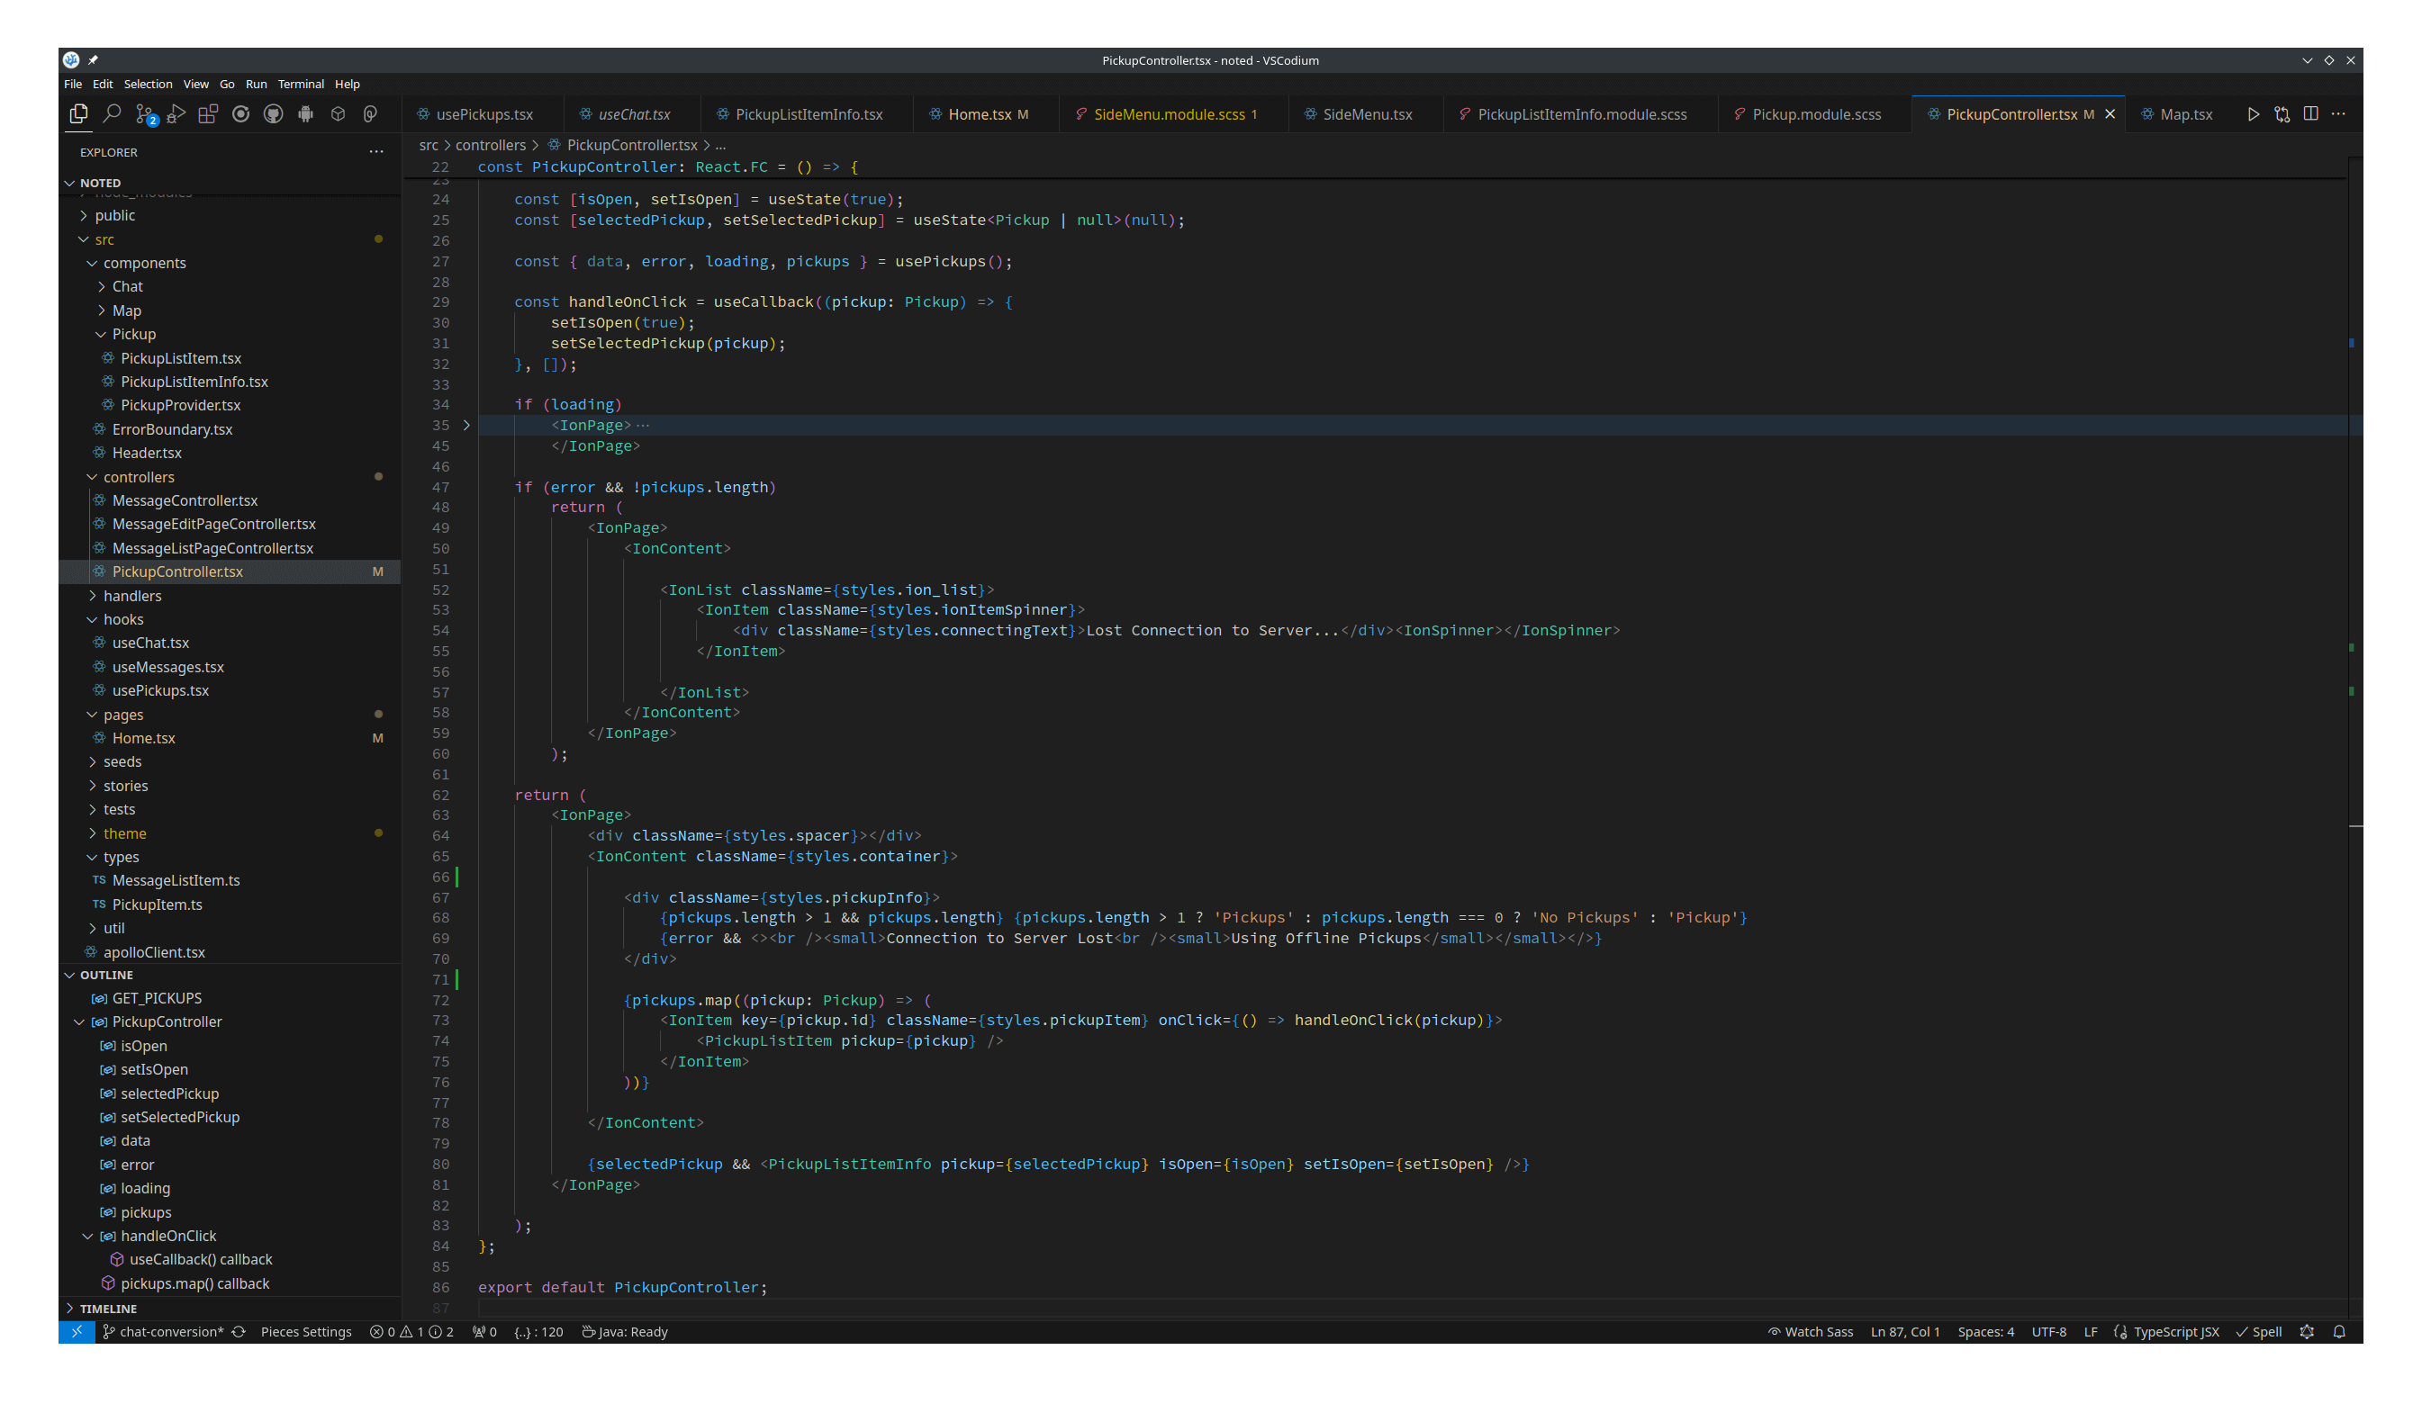Run the PickupController.tsx file from the editor toolbar
2422x1413 pixels.
click(x=2254, y=113)
